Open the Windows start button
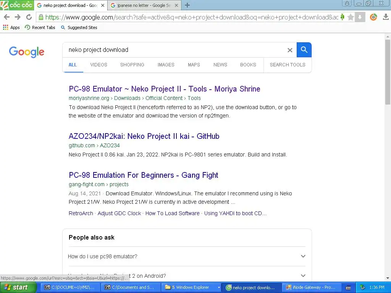391x293 pixels. tap(18, 287)
